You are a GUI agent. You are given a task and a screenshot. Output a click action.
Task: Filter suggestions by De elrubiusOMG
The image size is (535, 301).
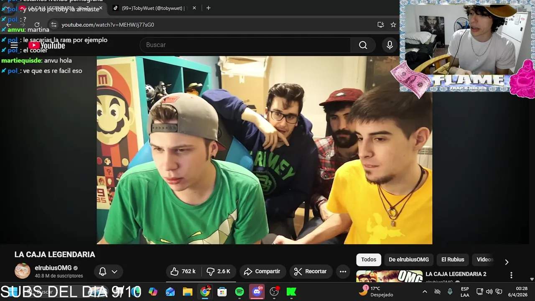(408, 260)
